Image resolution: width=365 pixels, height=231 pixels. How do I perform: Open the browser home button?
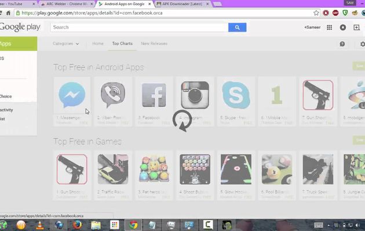[8, 13]
